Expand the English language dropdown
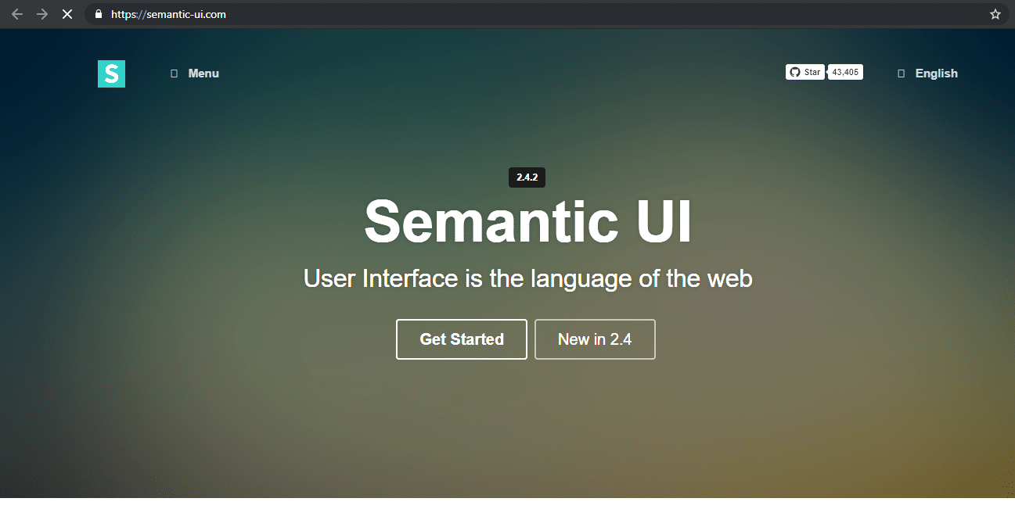Viewport: 1015px width, 509px height. [936, 73]
